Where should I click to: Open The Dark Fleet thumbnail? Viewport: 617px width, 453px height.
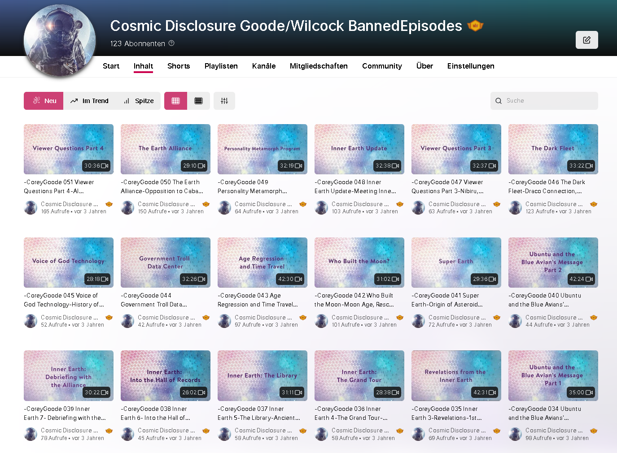pos(553,149)
